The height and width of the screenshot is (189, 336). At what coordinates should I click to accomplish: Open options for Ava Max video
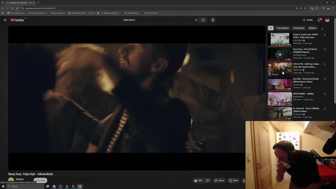point(325,79)
